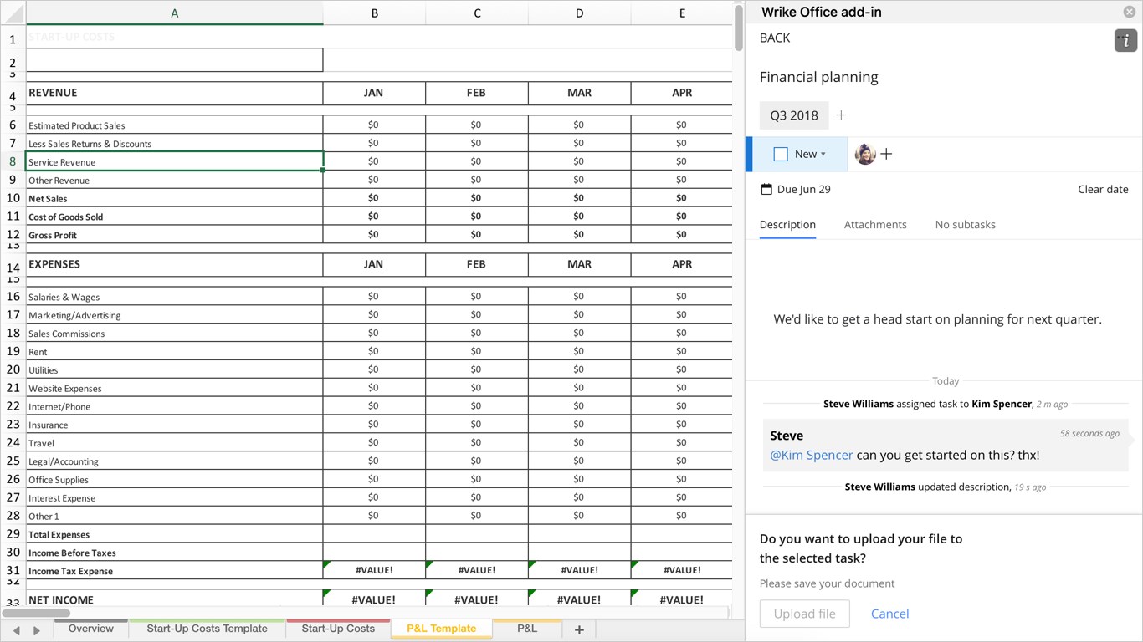This screenshot has height=642, width=1143.
Task: Open the Overview sheet tab
Action: tap(91, 629)
